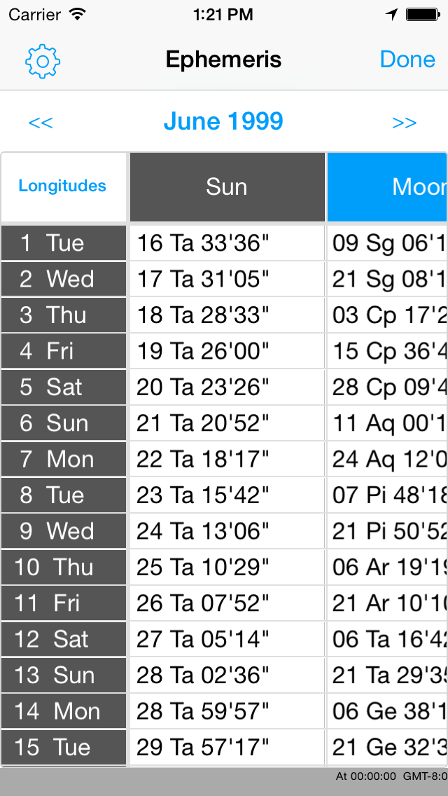Screen dimensions: 448x796
Task: Toggle the Longitudes display mode
Action: 62,186
